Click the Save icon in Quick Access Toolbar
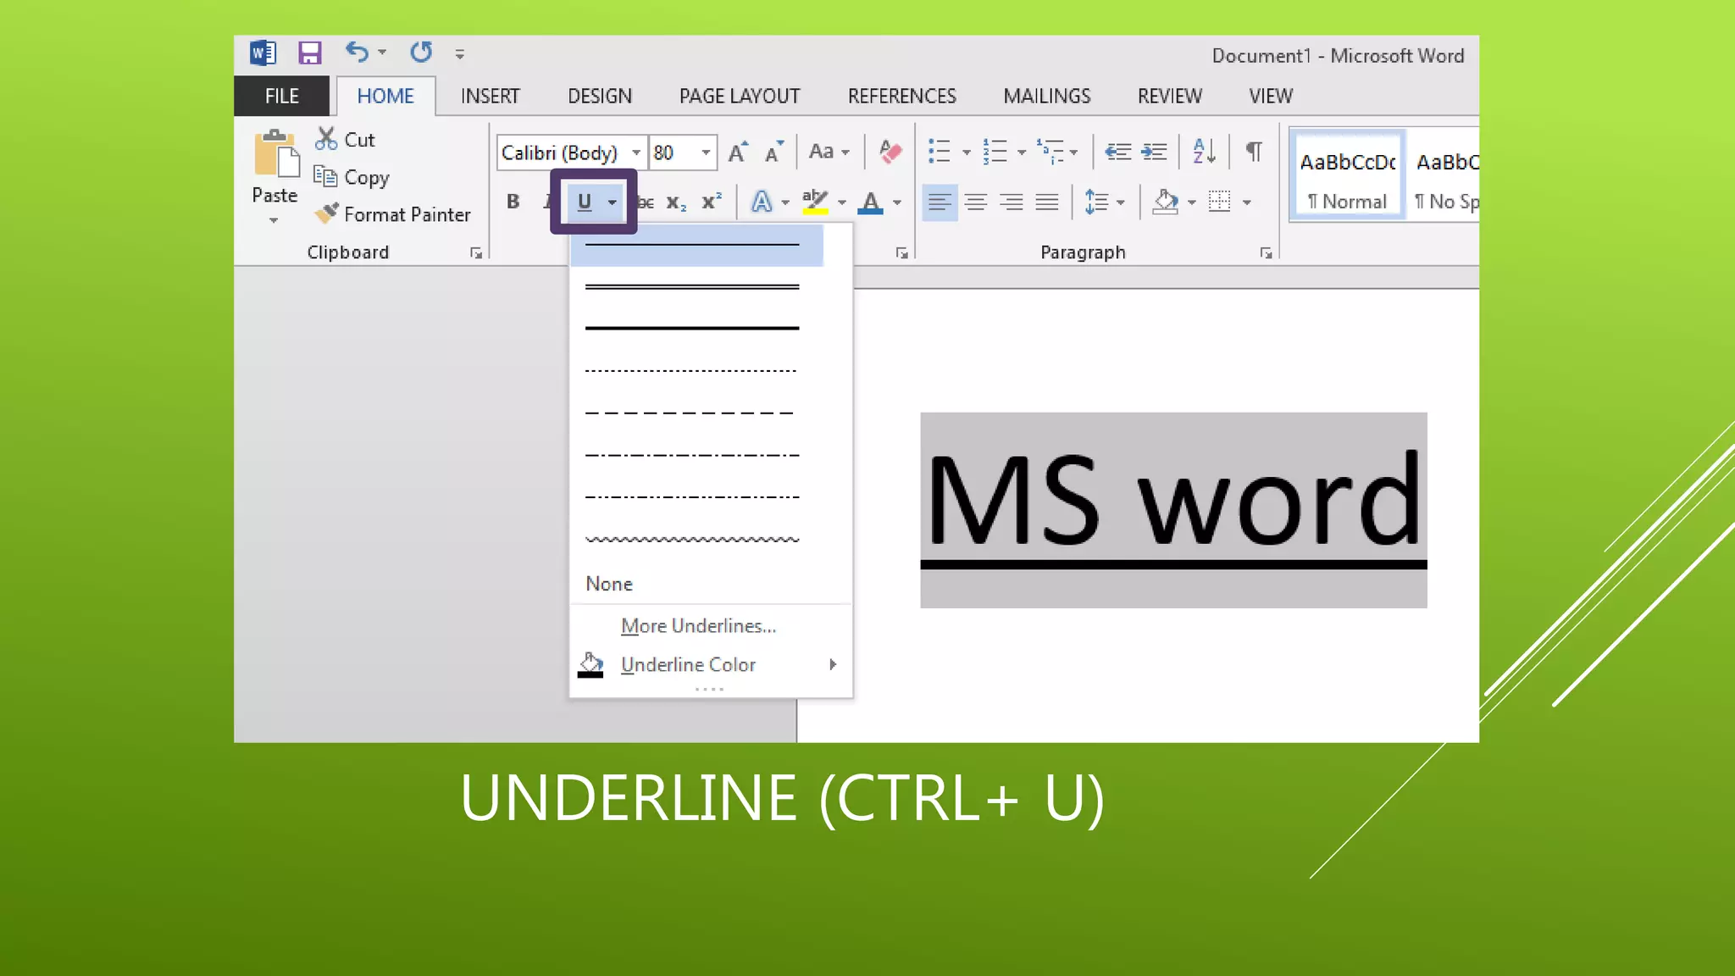Viewport: 1735px width, 976px height. (309, 53)
